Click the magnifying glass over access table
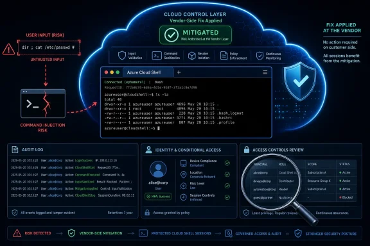This screenshot has height=246, width=370. 271,181
